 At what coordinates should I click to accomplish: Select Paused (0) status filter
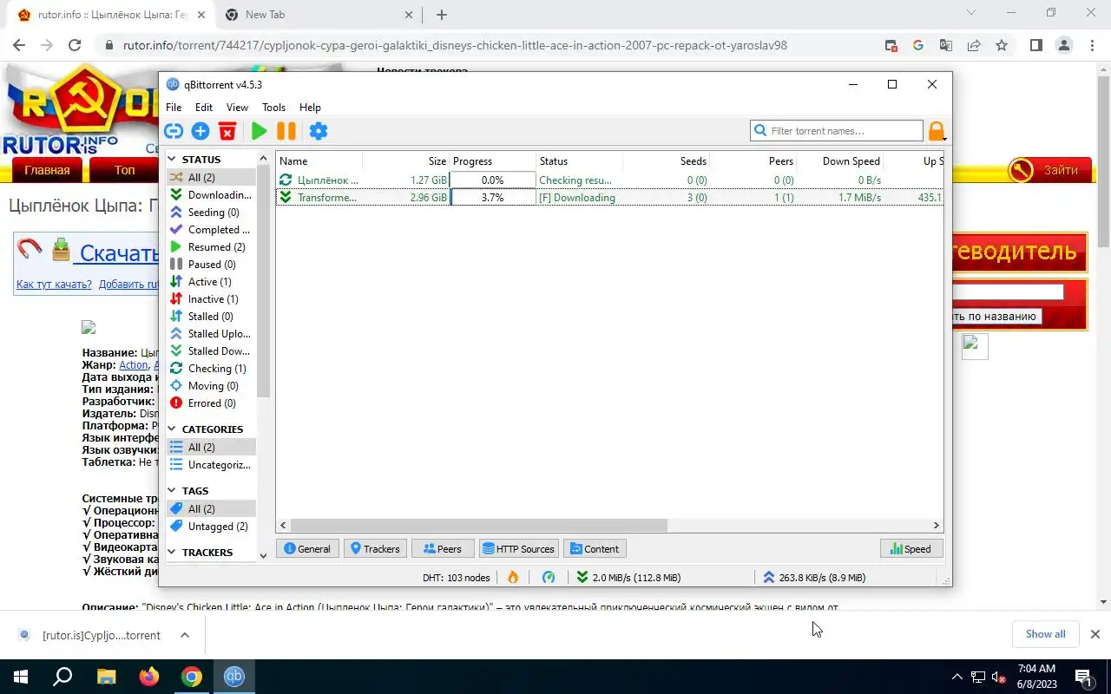click(x=211, y=265)
